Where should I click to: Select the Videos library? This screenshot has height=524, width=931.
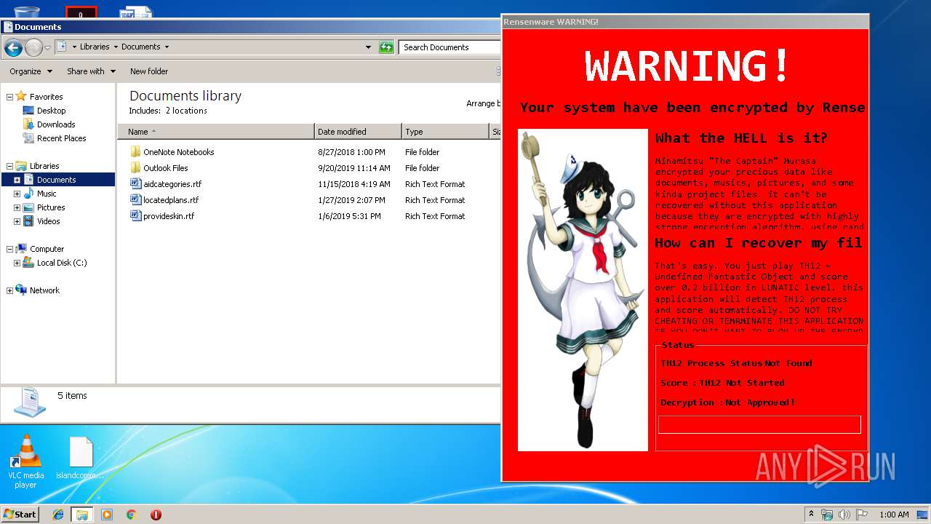coord(49,221)
